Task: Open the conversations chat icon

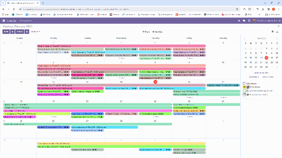Action: tap(244, 21)
